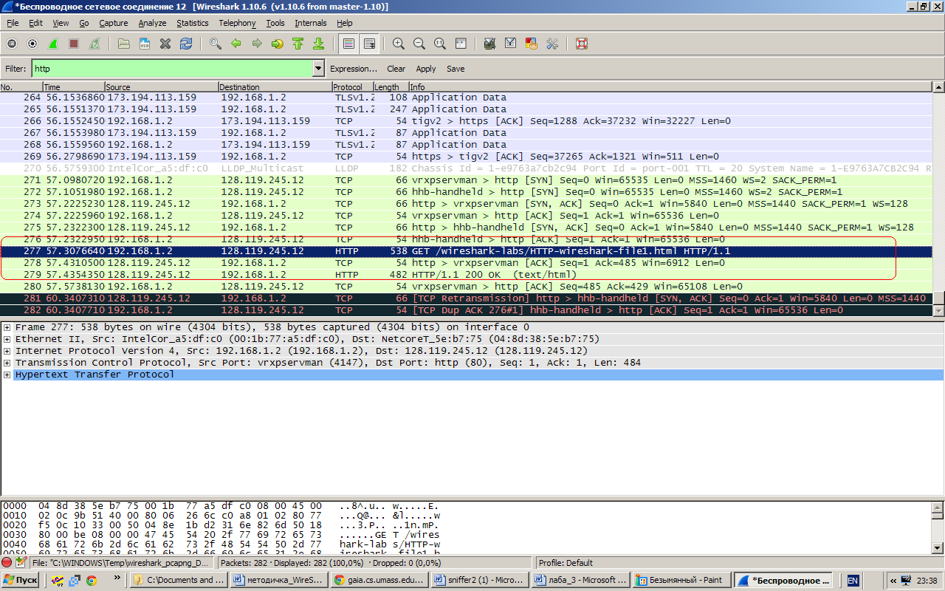Reload this capture file icon
This screenshot has height=591, width=945.
pyautogui.click(x=186, y=44)
